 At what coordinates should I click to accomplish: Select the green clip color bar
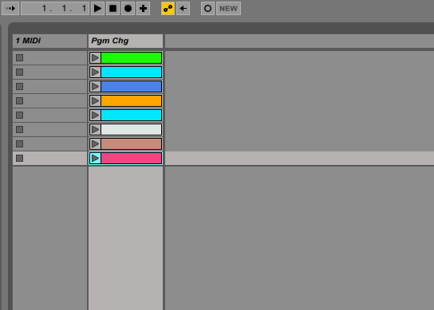[131, 58]
